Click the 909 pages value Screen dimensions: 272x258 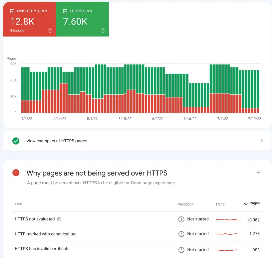pyautogui.click(x=256, y=250)
